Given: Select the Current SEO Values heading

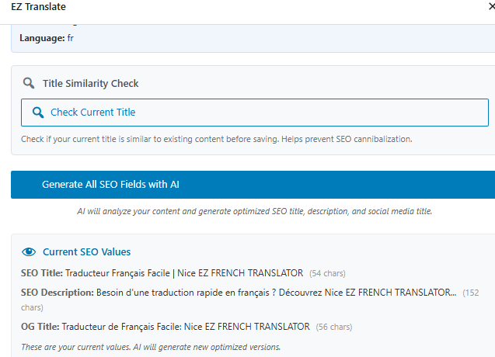Looking at the screenshot, I should coord(86,251).
